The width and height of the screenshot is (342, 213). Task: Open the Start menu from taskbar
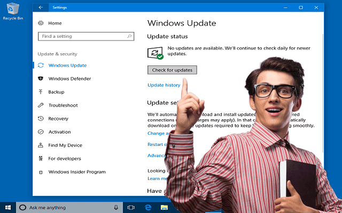pos(8,208)
